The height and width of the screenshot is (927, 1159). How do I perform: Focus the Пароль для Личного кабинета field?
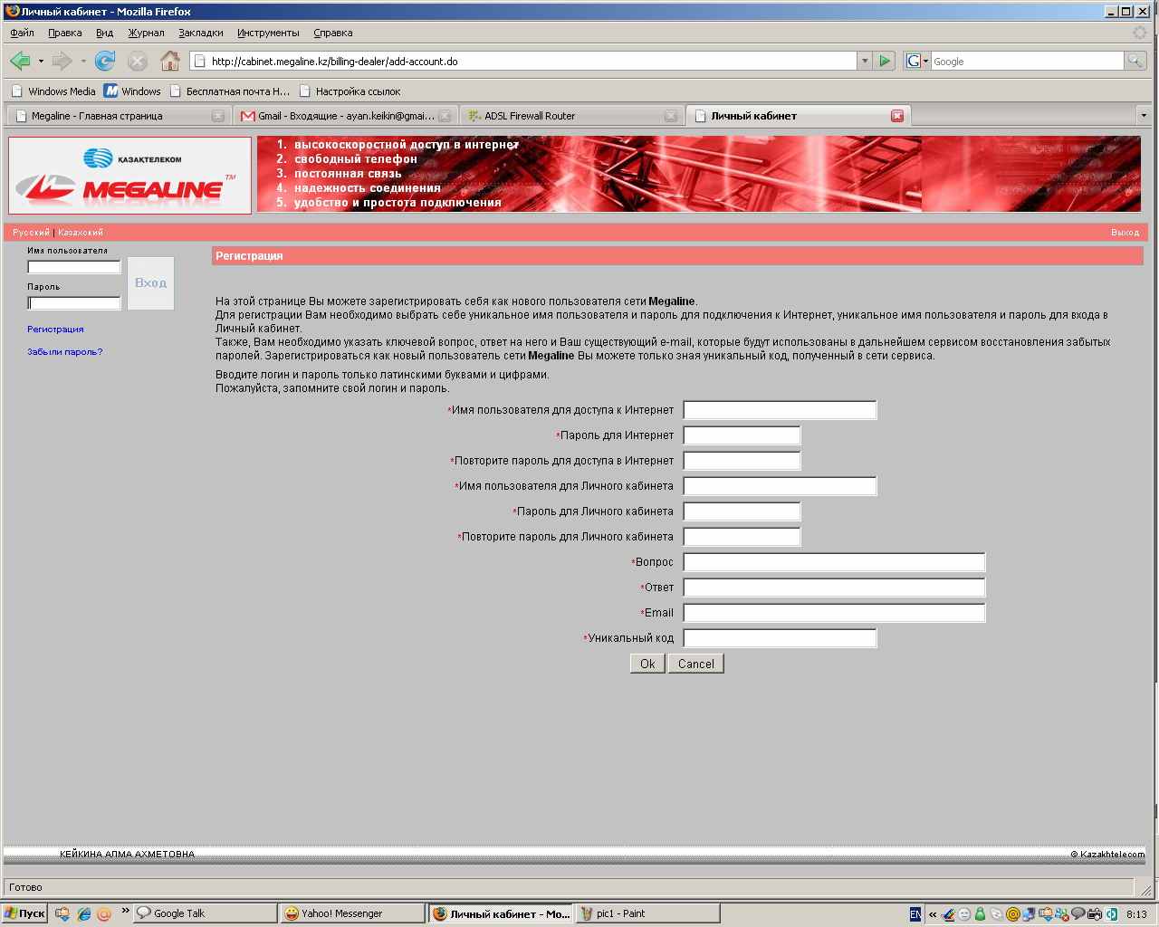point(742,511)
